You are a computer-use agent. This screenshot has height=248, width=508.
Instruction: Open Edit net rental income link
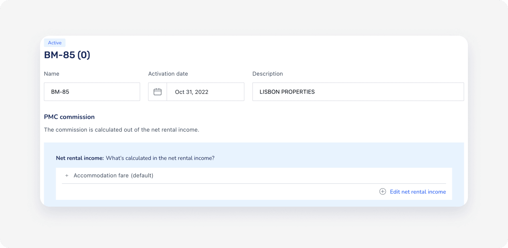(x=418, y=192)
